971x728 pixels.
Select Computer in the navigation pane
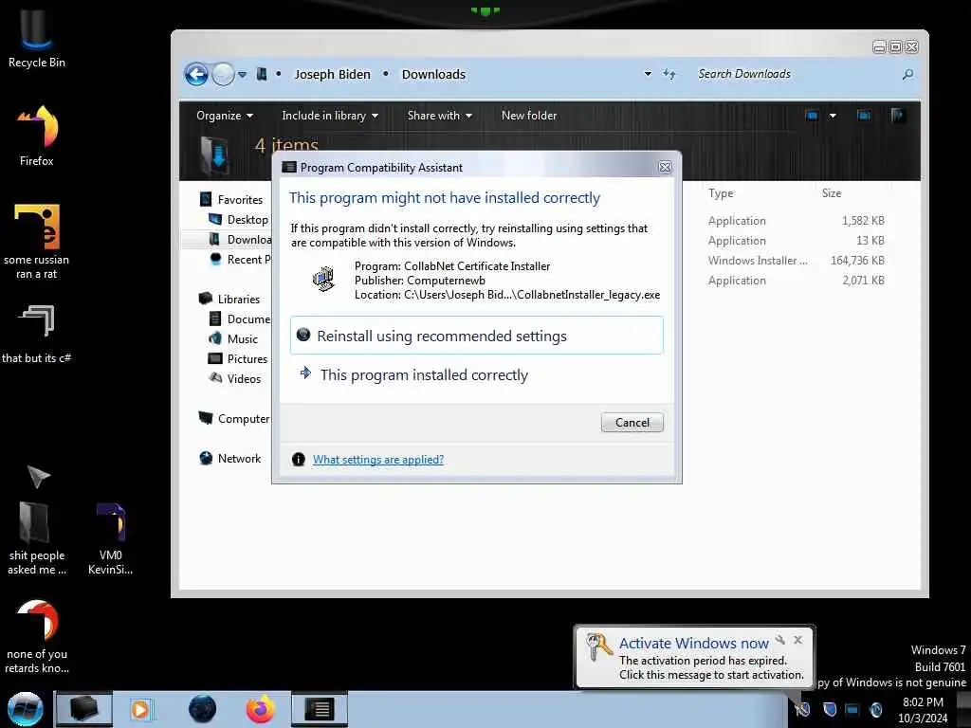pyautogui.click(x=233, y=419)
